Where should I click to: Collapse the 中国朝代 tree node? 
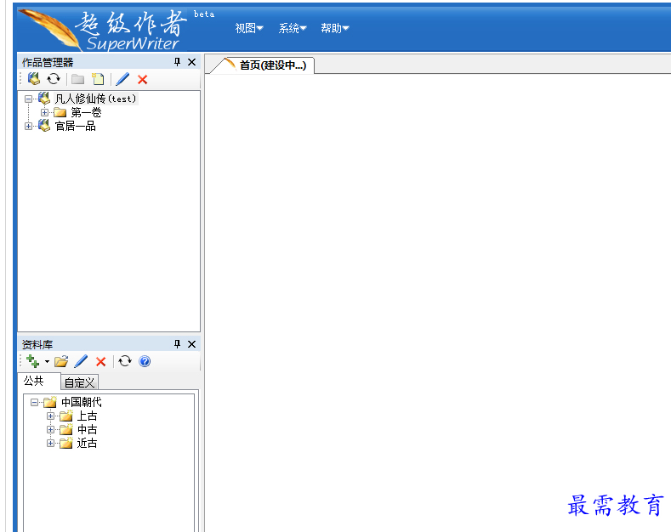coord(34,402)
